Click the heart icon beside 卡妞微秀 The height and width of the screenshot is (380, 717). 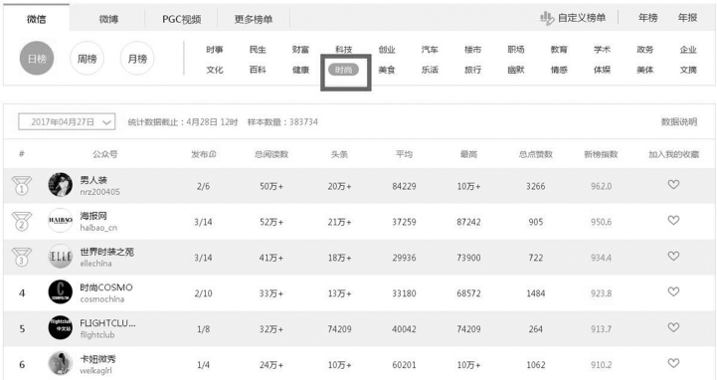673,363
